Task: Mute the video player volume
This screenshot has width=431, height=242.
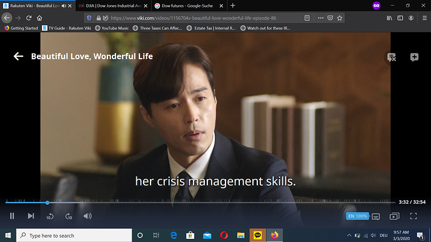Action: click(87, 216)
